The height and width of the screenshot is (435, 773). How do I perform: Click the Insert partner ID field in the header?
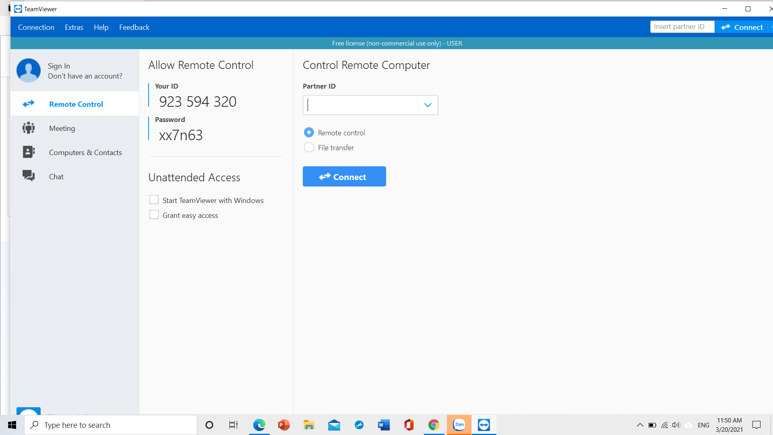coord(682,27)
